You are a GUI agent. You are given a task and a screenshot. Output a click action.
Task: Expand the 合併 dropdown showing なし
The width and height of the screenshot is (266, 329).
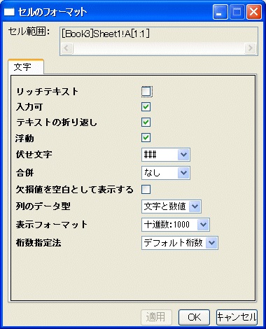tap(166, 173)
